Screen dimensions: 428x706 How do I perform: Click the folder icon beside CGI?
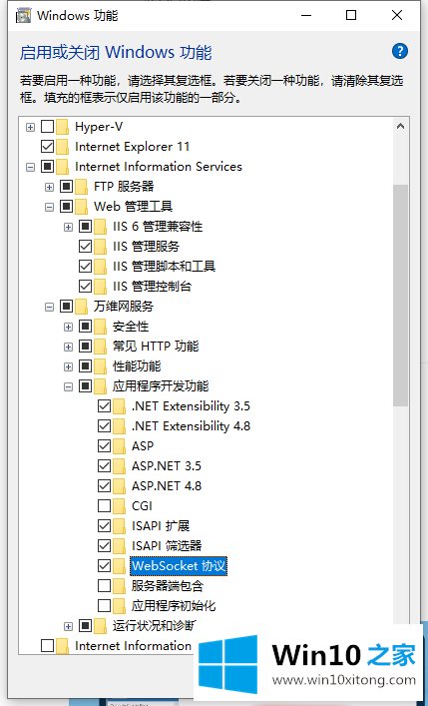[119, 505]
